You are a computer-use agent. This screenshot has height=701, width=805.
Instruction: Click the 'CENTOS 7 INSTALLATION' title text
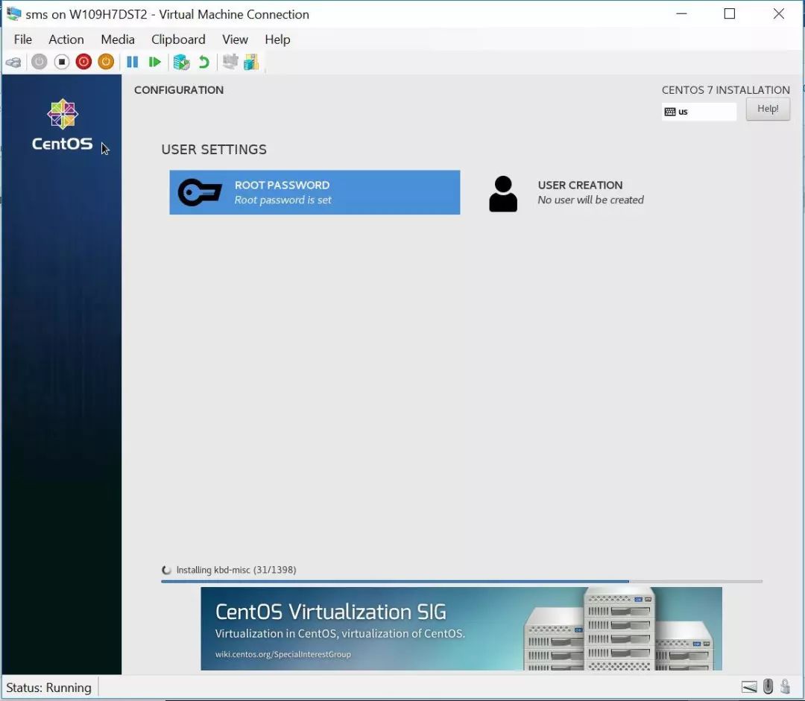click(725, 90)
